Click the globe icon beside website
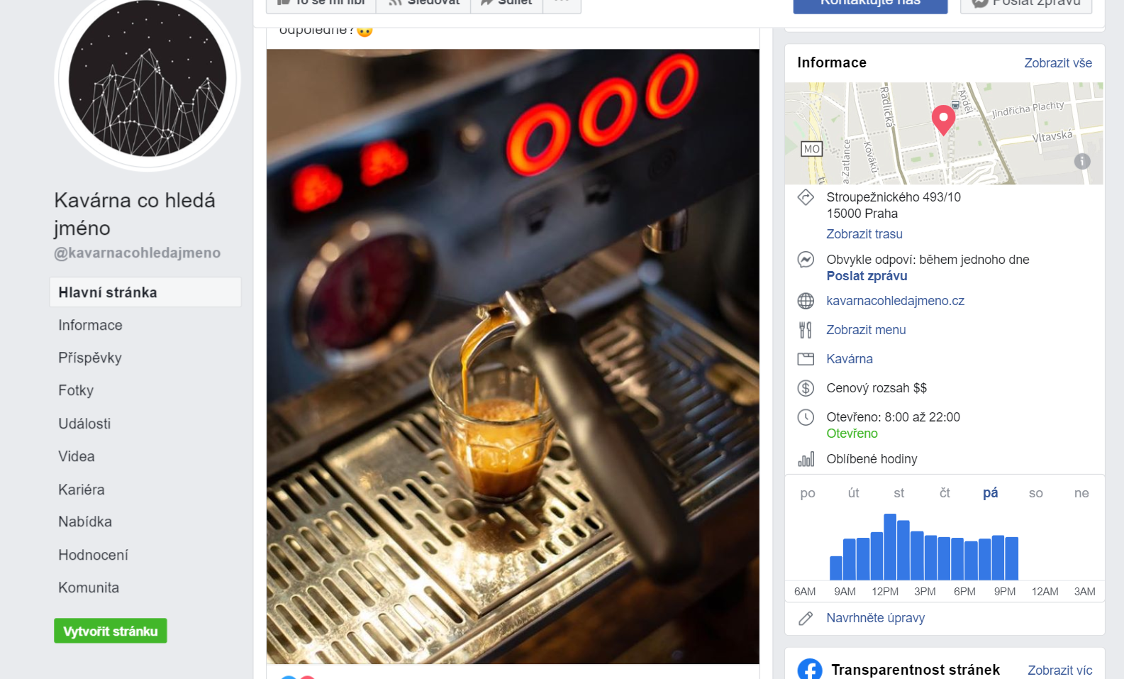The image size is (1124, 679). pyautogui.click(x=806, y=301)
